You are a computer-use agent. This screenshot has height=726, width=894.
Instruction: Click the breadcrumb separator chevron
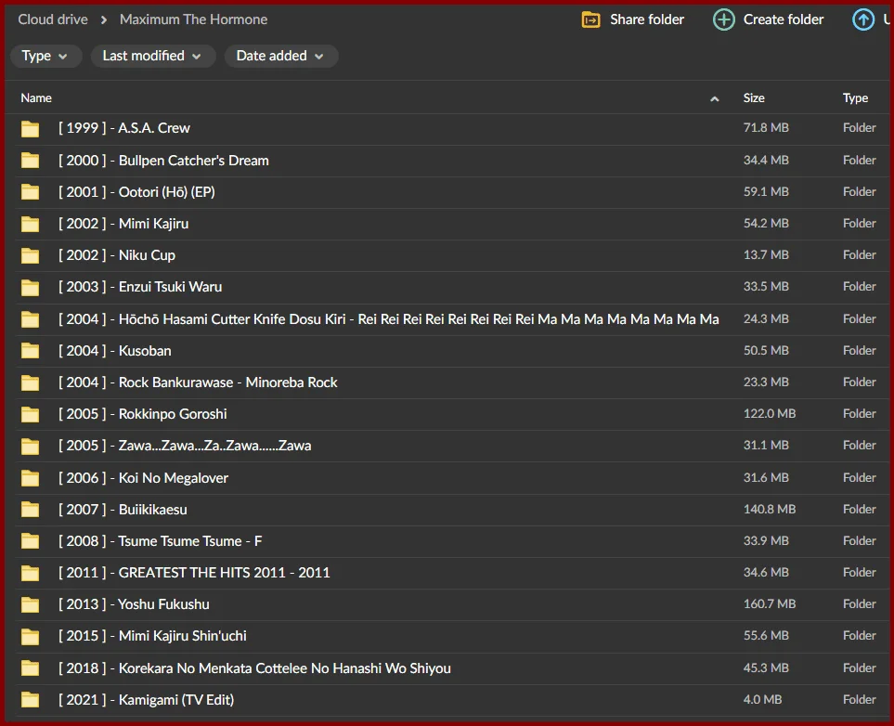pos(104,20)
